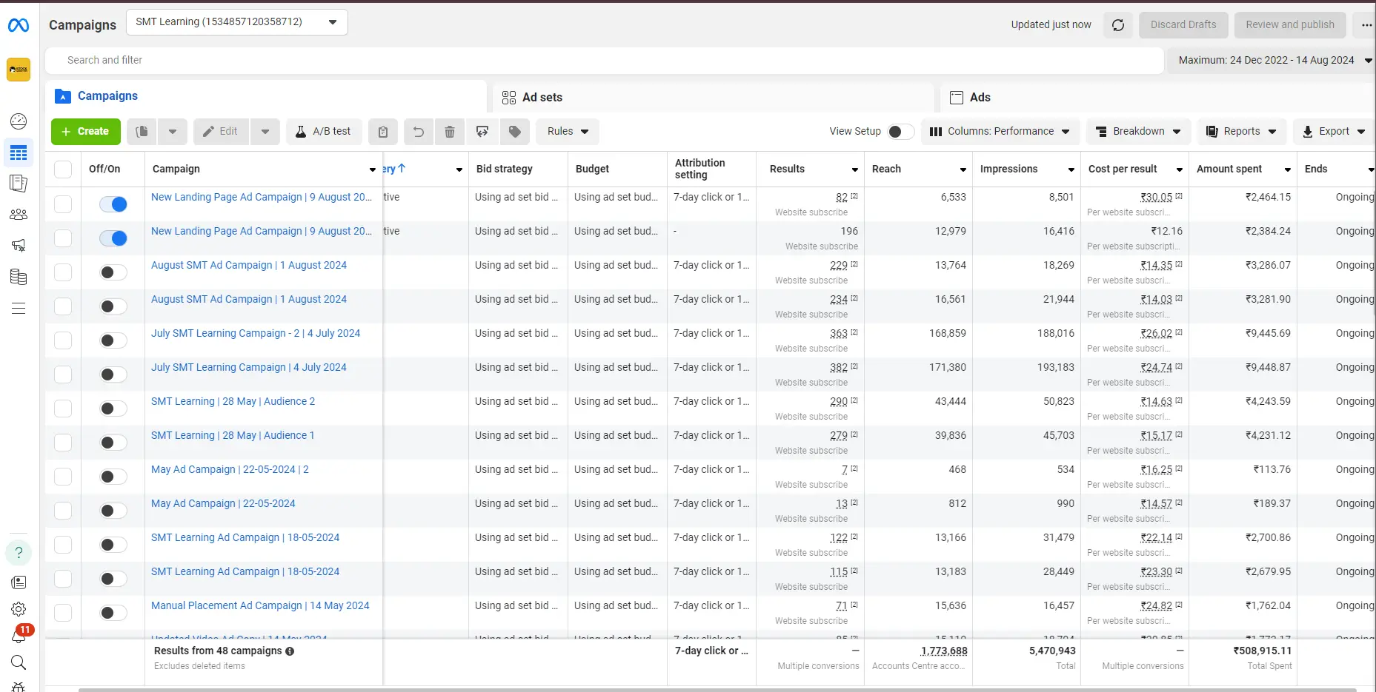Toggle the View Setup switch
This screenshot has width=1376, height=692.
pyautogui.click(x=900, y=132)
